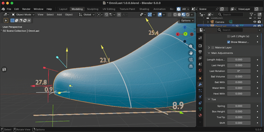264x132 pixels.
Task: Select the Tool properties tab icon
Action: click(x=200, y=38)
